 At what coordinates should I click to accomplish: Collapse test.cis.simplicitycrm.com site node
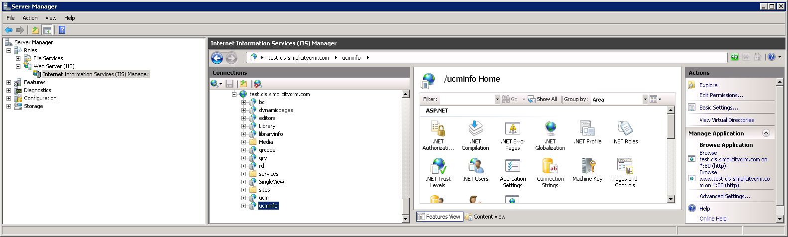(x=234, y=94)
